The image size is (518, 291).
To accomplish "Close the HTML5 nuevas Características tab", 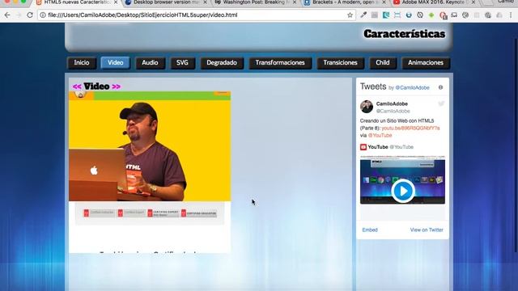I will (x=116, y=2).
